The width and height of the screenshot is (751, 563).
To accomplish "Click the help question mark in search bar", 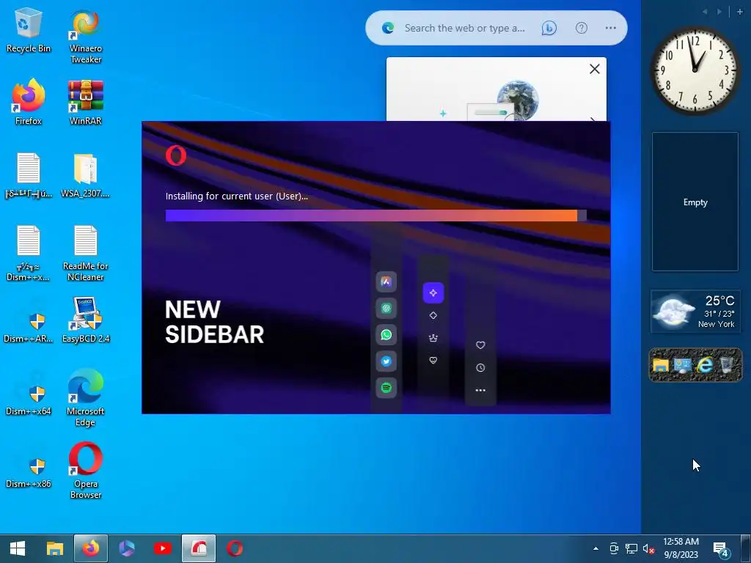I will click(581, 28).
